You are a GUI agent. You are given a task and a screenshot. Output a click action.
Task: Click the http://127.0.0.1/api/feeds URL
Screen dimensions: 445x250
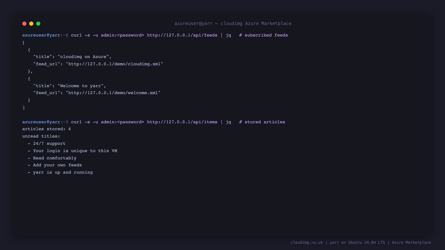(x=182, y=35)
